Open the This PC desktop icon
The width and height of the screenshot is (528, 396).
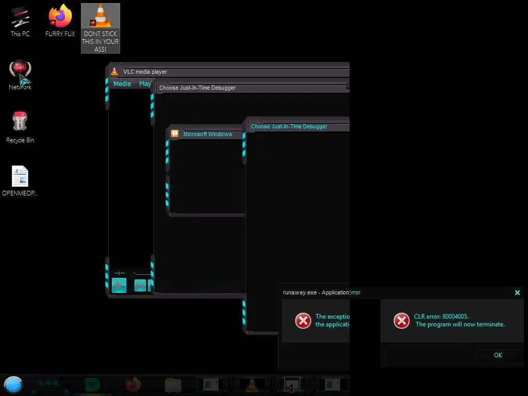tap(20, 22)
